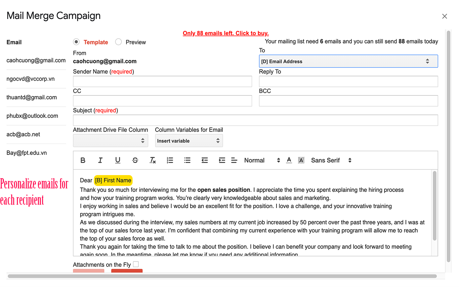Open the text color picker

[289, 160]
